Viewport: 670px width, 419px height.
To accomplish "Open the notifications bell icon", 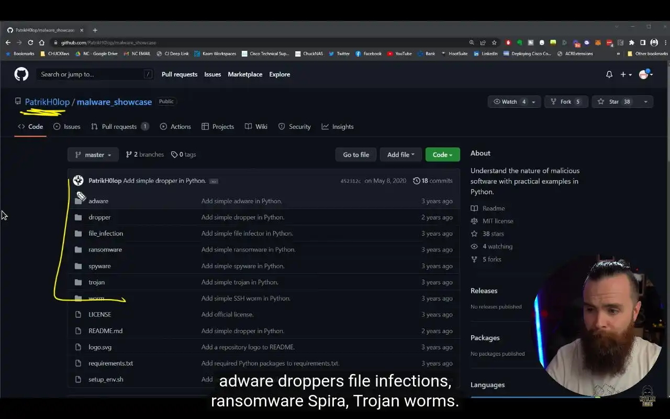I will pos(609,74).
